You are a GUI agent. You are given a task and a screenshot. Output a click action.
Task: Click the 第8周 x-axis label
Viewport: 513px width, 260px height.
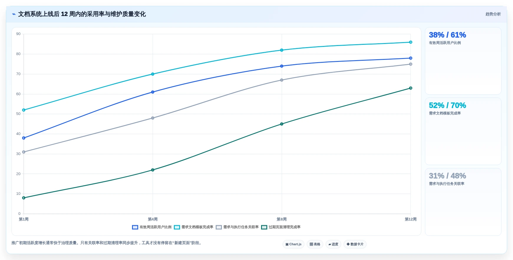pos(282,219)
